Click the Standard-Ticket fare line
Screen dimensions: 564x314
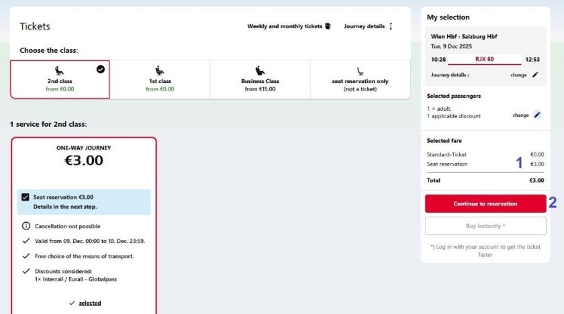tap(485, 154)
